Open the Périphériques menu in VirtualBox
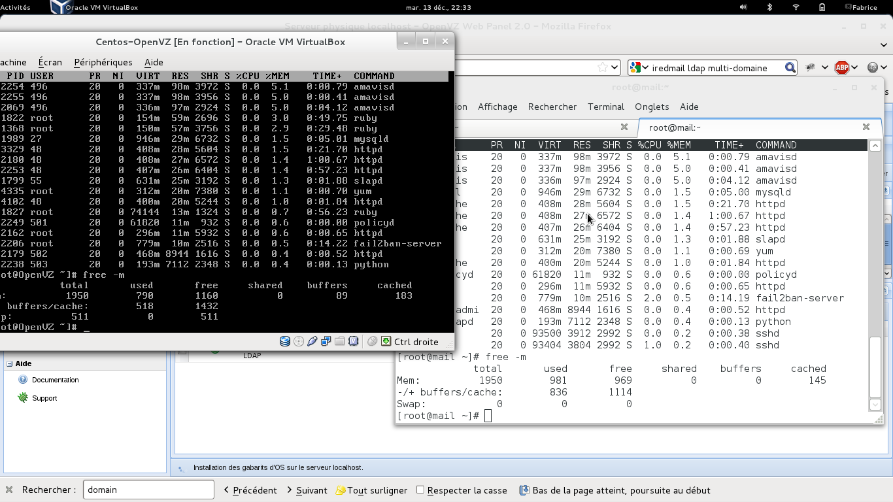The width and height of the screenshot is (893, 502). click(103, 62)
